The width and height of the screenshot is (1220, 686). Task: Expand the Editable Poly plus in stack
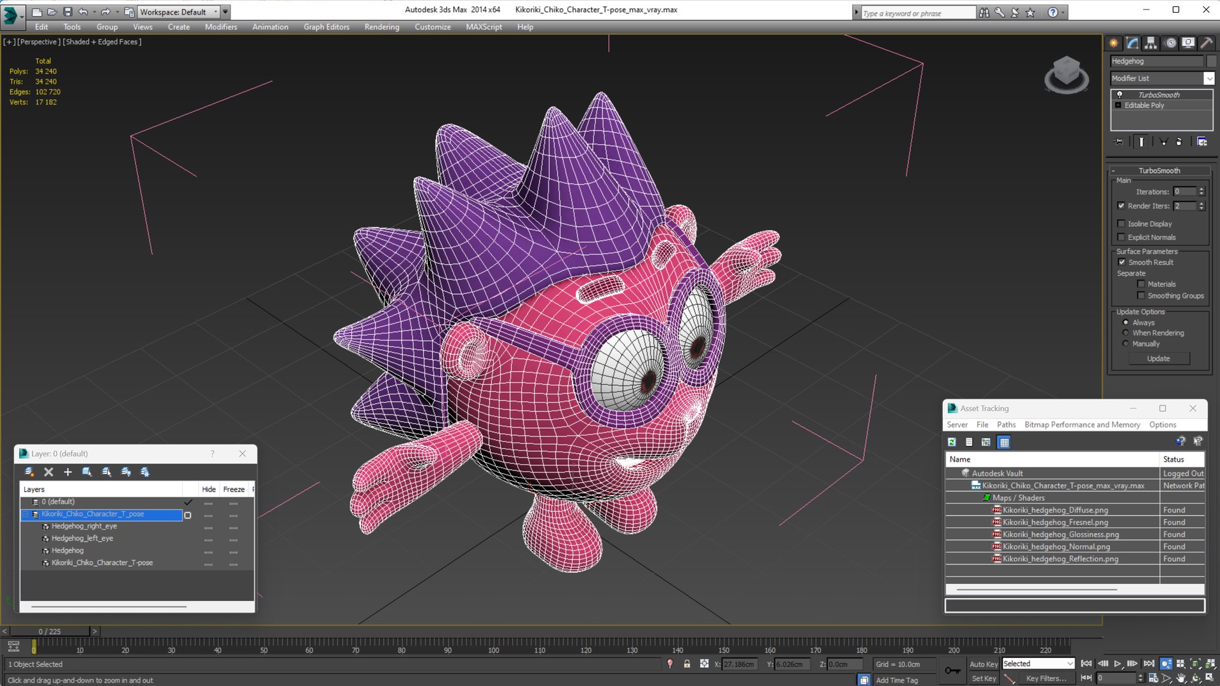pyautogui.click(x=1118, y=105)
